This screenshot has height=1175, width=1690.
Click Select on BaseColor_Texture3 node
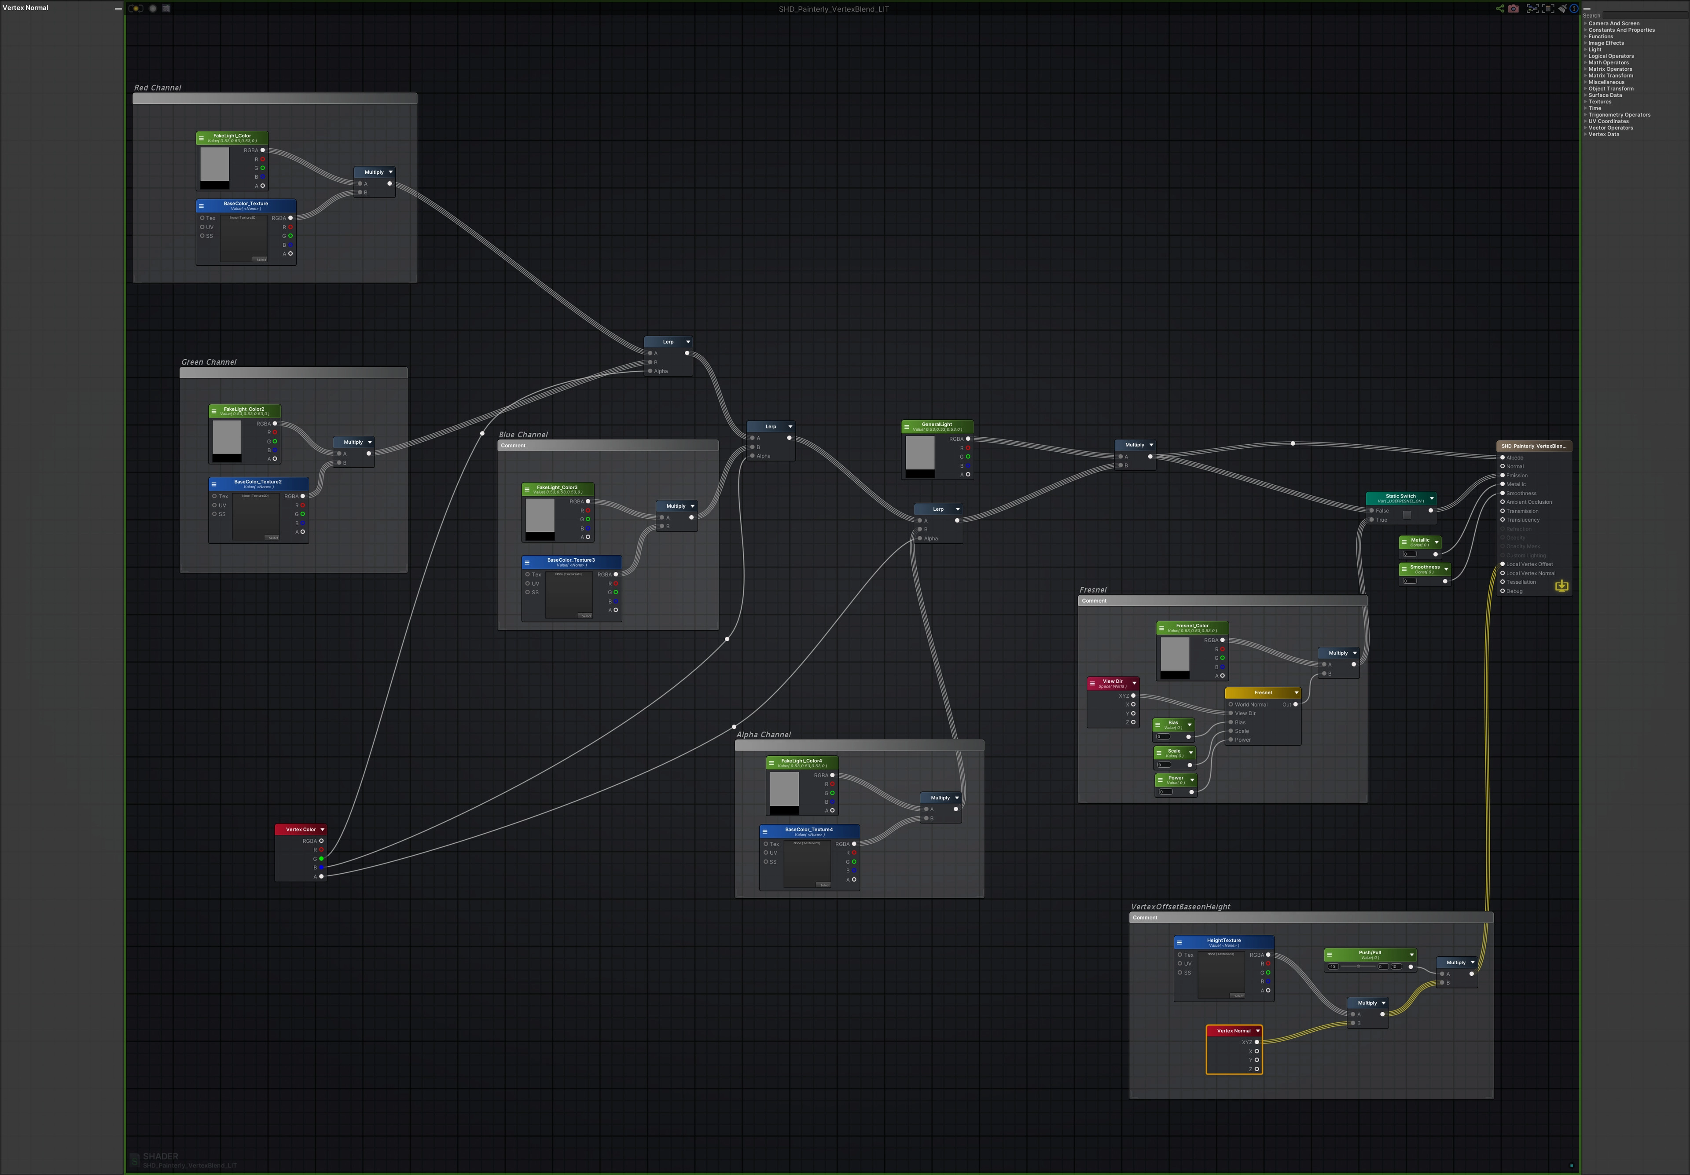click(585, 616)
